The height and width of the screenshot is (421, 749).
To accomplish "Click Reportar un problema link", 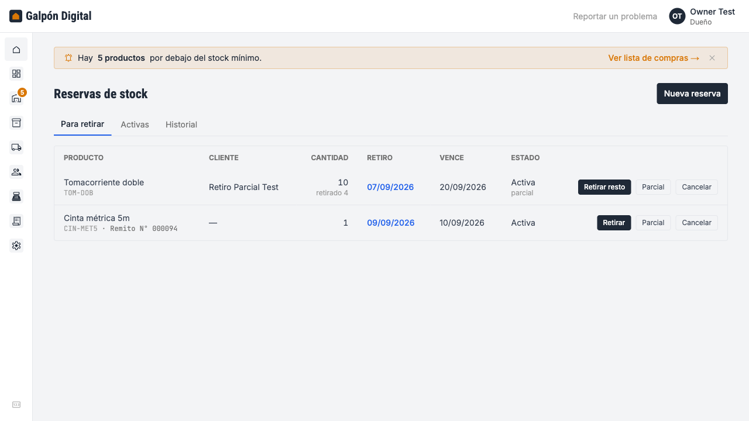I will [615, 16].
